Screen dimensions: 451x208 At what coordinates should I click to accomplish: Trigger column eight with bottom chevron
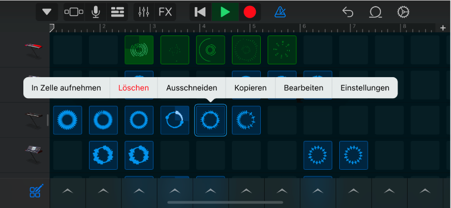318,191
